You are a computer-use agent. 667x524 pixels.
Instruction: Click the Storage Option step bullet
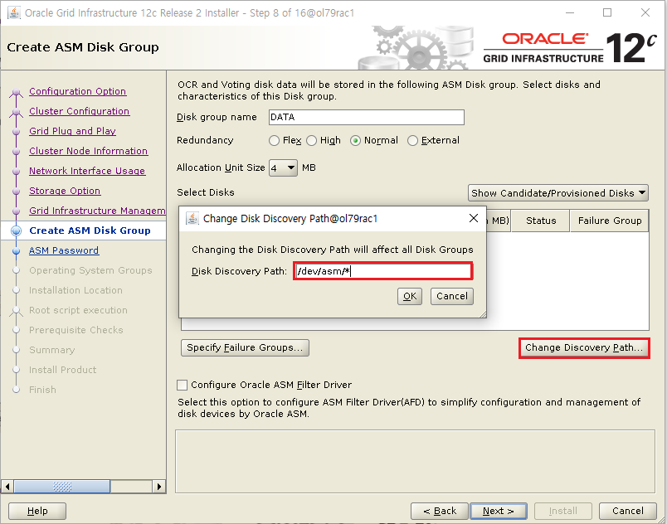[x=16, y=192]
